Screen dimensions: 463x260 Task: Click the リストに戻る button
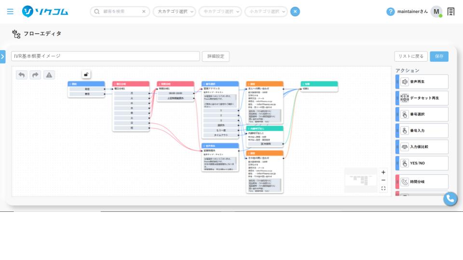pyautogui.click(x=410, y=56)
